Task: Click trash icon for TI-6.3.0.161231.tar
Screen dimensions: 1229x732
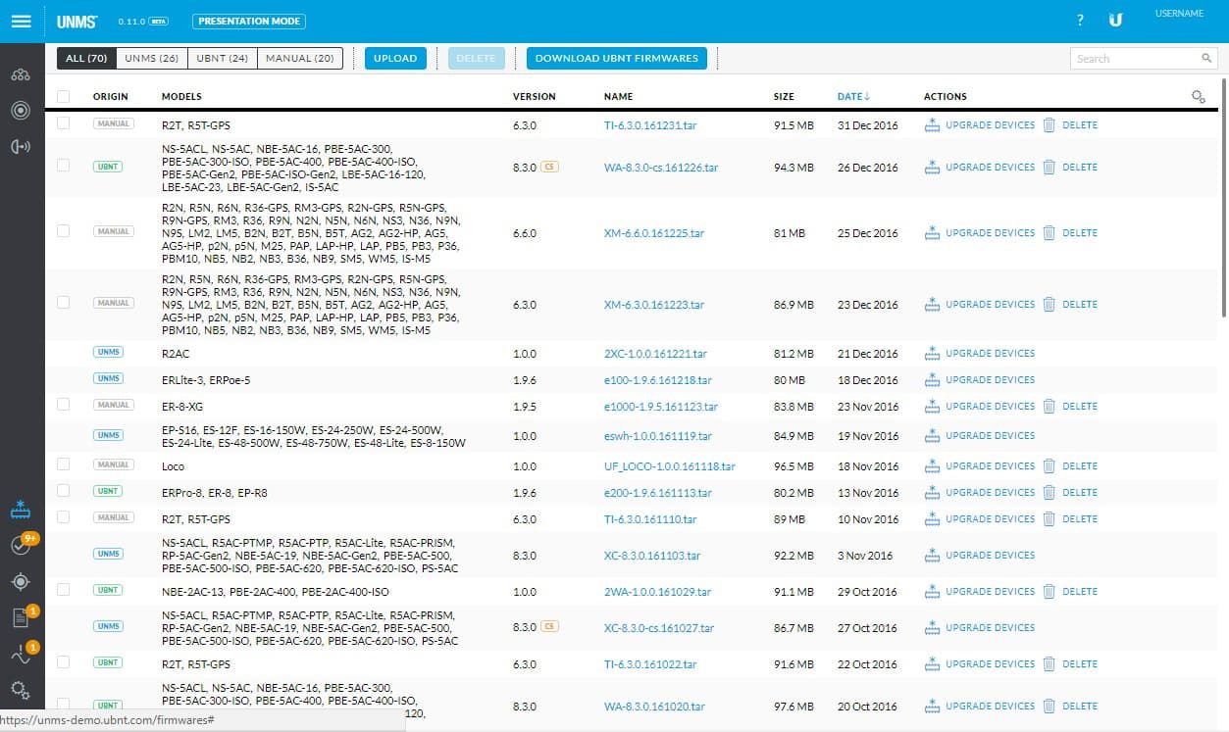Action: (1049, 125)
